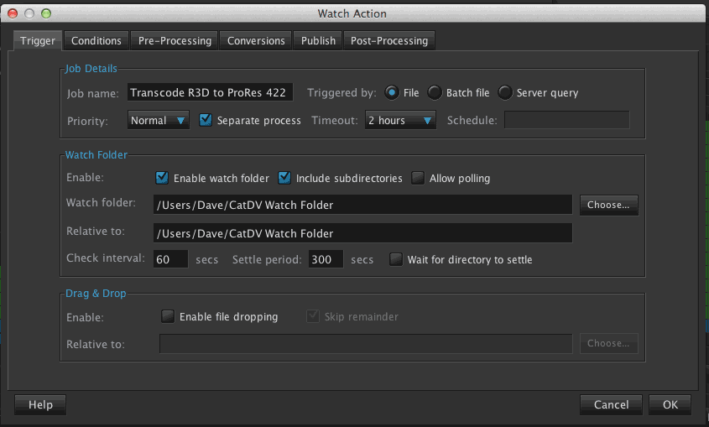
Task: Select the File trigger radio button
Action: pos(392,92)
